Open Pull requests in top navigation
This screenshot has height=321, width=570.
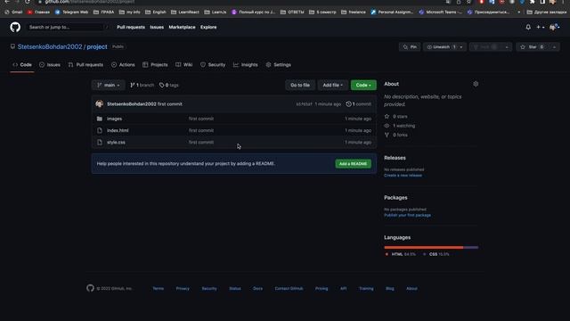(131, 27)
